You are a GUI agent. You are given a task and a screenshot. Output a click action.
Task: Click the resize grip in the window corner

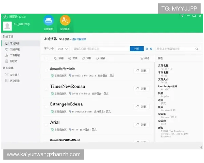pyautogui.click(x=201, y=147)
